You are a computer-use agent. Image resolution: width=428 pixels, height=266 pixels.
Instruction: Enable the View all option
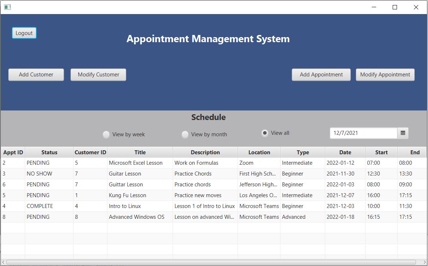pyautogui.click(x=265, y=133)
